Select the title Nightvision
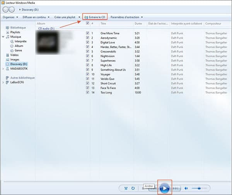 pos(107,56)
